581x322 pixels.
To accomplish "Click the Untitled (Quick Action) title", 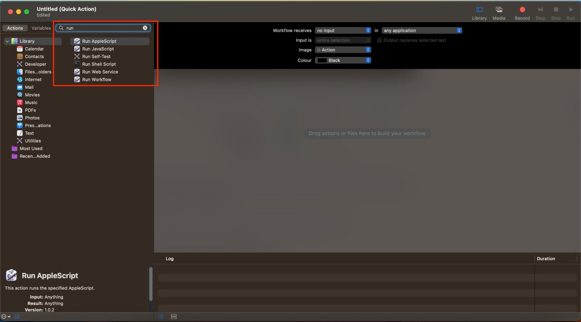I will point(67,9).
